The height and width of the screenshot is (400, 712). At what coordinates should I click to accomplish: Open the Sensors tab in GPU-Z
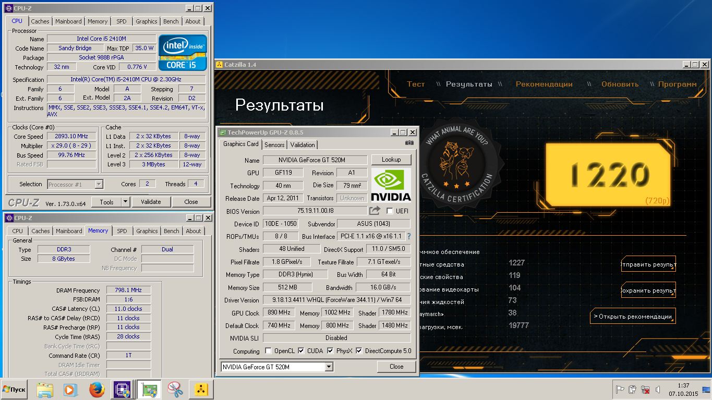(274, 145)
